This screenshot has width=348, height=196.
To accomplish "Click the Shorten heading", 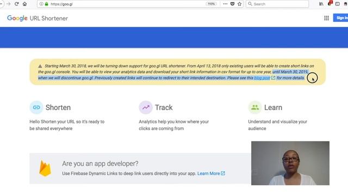I will tap(58, 108).
